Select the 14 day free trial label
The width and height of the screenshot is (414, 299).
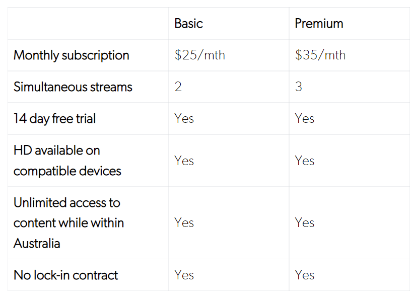pyautogui.click(x=54, y=119)
